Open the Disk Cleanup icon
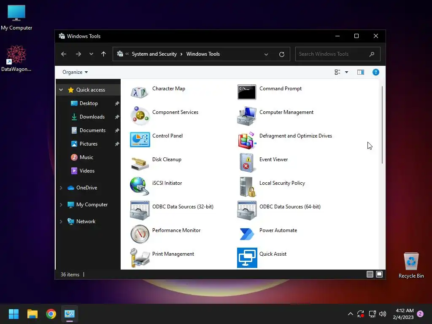Viewport: 432px width, 324px height. [x=140, y=163]
